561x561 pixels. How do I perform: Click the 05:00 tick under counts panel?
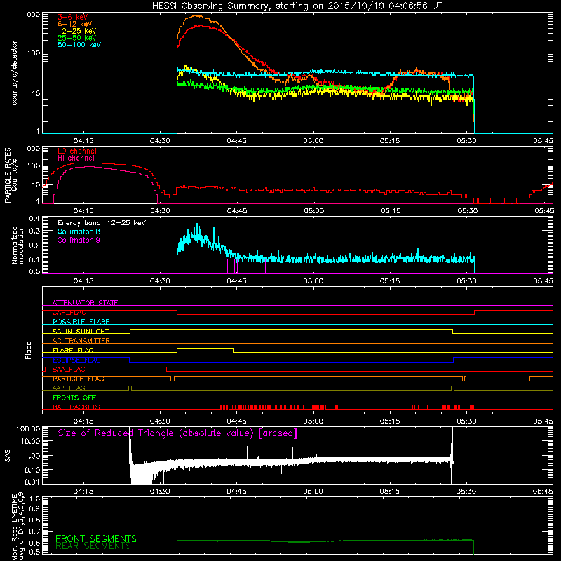tap(313, 141)
